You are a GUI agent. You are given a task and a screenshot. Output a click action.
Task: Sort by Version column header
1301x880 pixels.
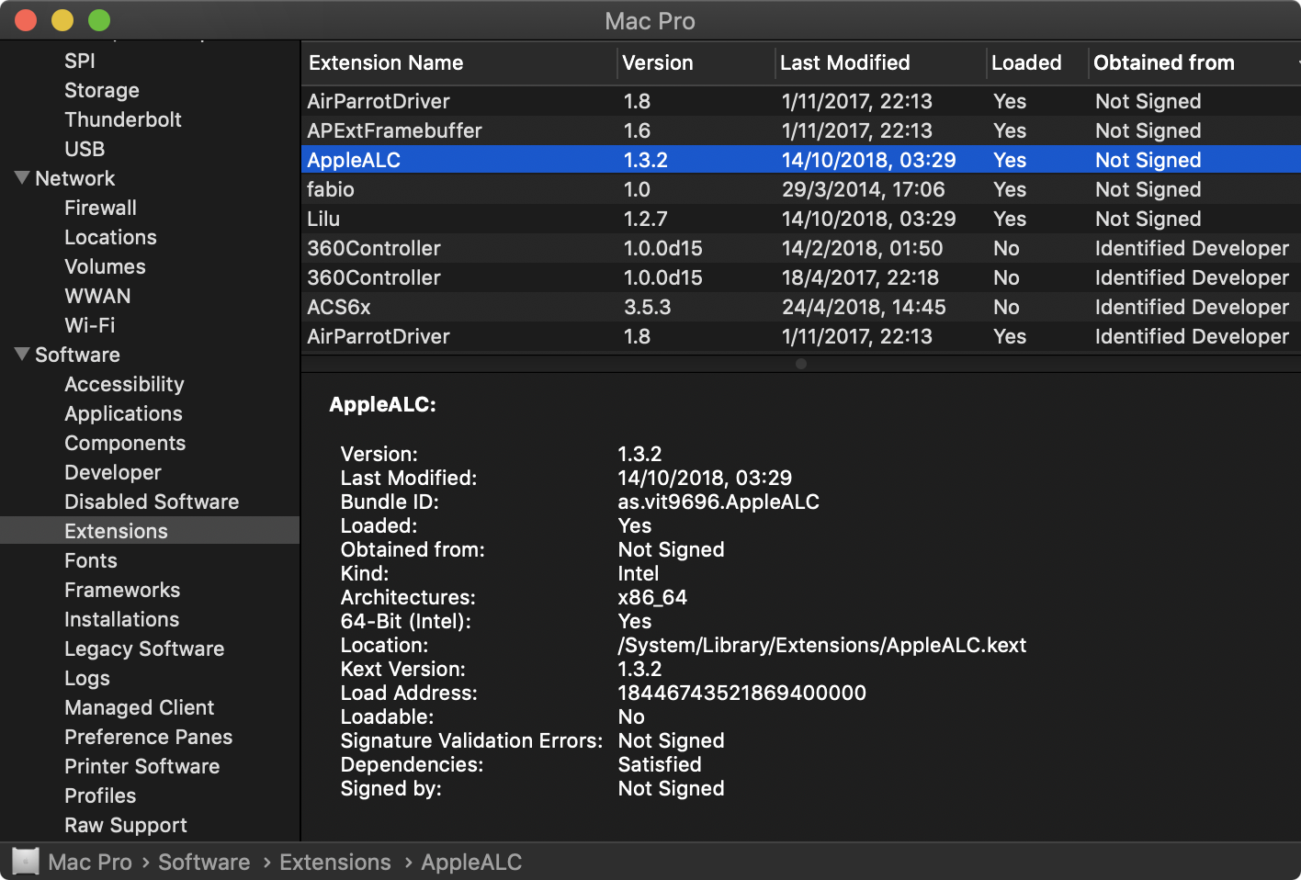pos(696,62)
